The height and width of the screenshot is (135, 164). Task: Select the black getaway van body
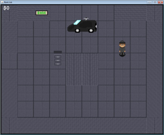pos(82,26)
